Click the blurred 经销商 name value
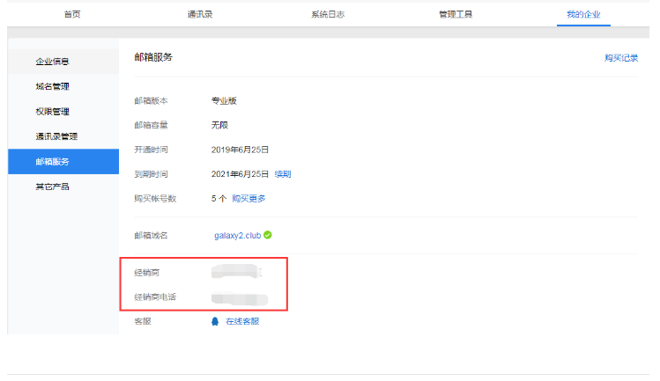The width and height of the screenshot is (660, 381). 234,274
